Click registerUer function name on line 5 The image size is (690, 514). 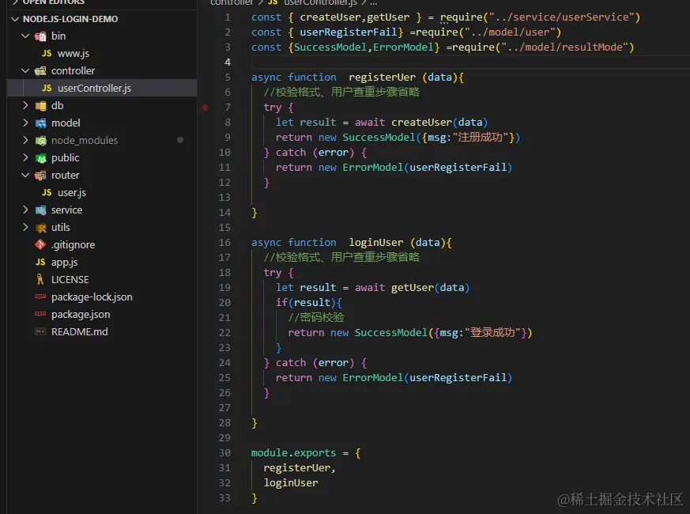tap(382, 77)
